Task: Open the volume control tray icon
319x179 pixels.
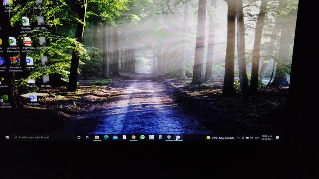Action: pyautogui.click(x=252, y=138)
